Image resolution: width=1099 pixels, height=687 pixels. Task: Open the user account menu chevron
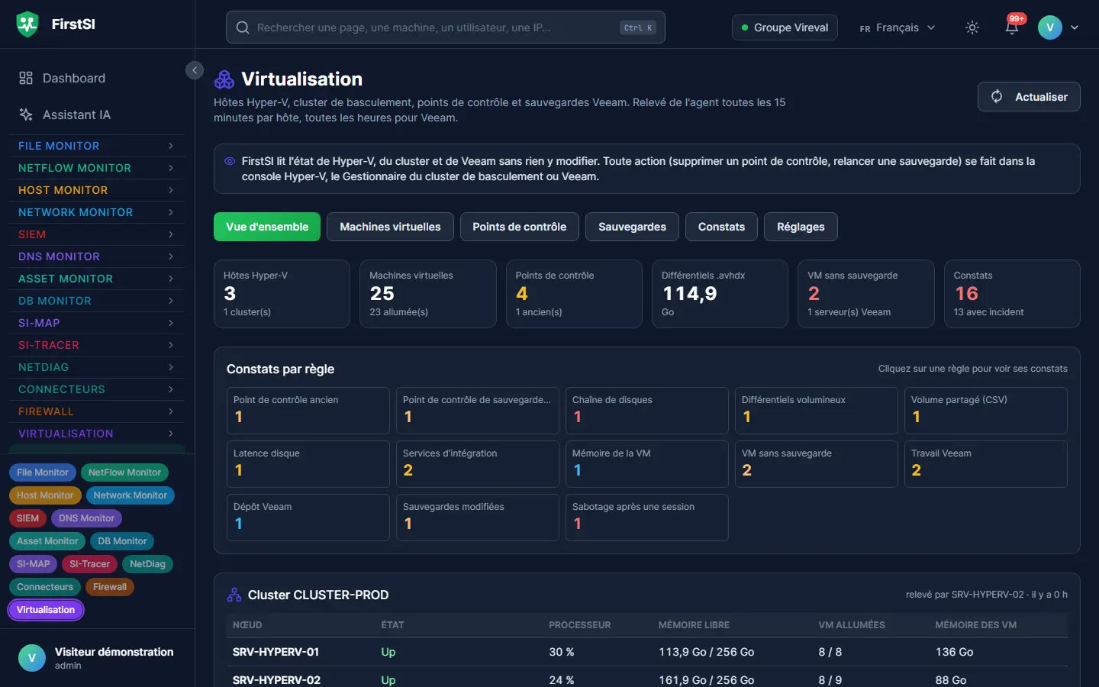(1075, 27)
